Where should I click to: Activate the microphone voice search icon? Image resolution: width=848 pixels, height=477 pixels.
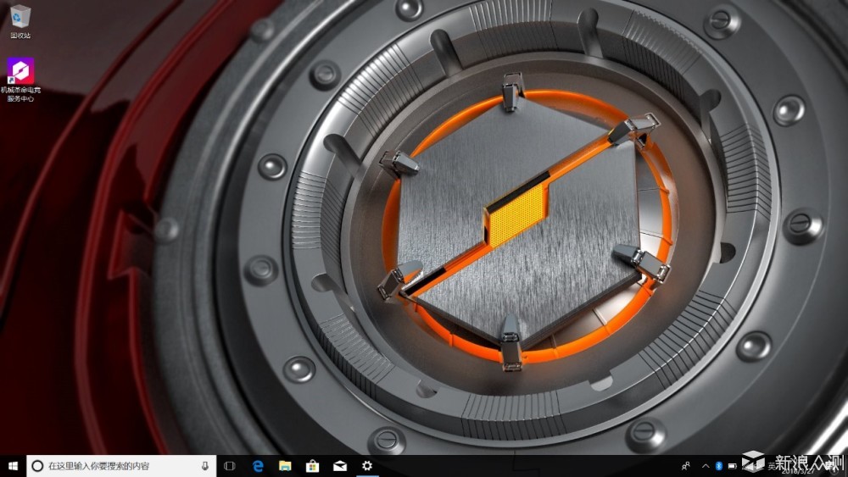(205, 466)
